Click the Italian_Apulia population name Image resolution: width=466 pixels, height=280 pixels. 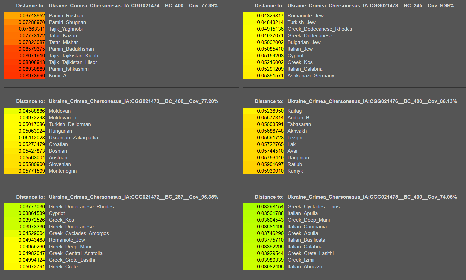click(x=303, y=213)
